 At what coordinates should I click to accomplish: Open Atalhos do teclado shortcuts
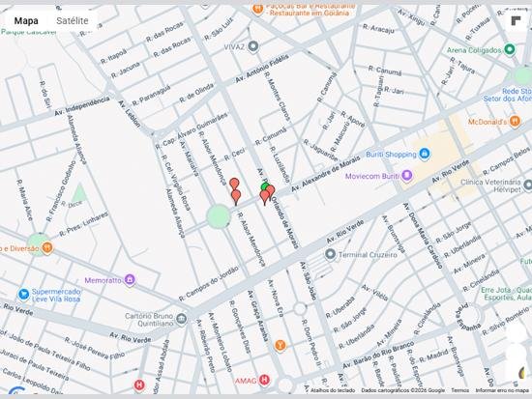(x=333, y=390)
